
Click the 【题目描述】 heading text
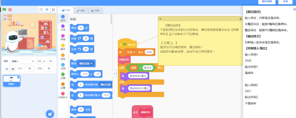(253, 12)
